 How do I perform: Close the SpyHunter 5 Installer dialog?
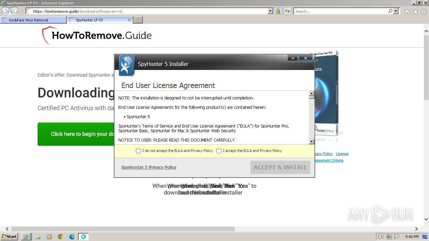tap(306, 58)
